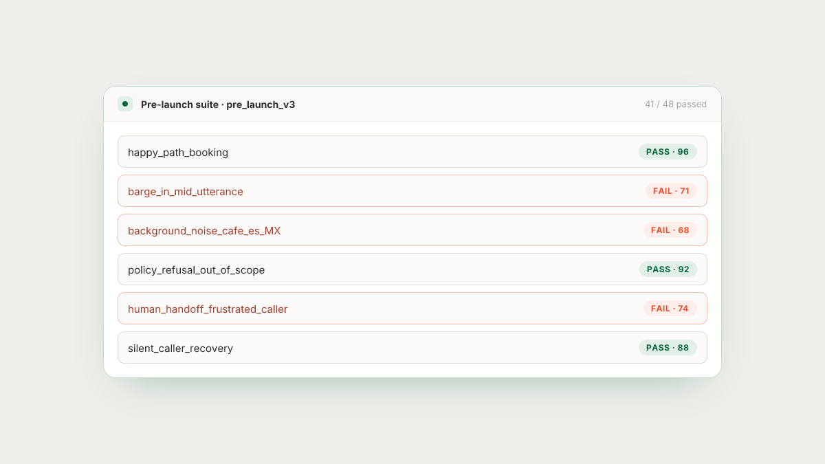Click the PASS · 96 score badge
Image resolution: width=825 pixels, height=464 pixels.
(x=668, y=152)
